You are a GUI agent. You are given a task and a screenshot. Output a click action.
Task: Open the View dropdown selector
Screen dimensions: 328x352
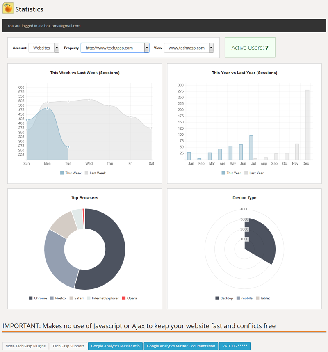coord(211,48)
